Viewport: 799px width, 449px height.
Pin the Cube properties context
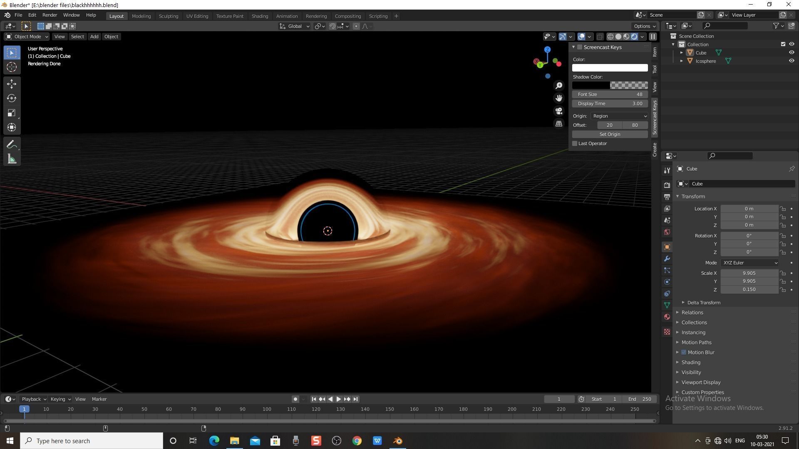(x=792, y=169)
